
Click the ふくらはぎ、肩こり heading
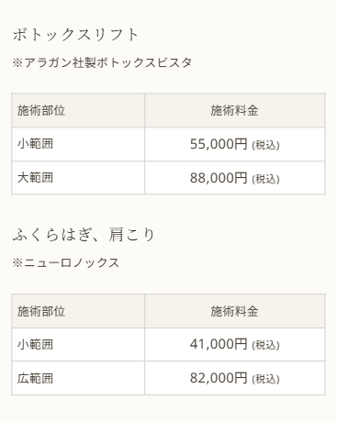[84, 235]
